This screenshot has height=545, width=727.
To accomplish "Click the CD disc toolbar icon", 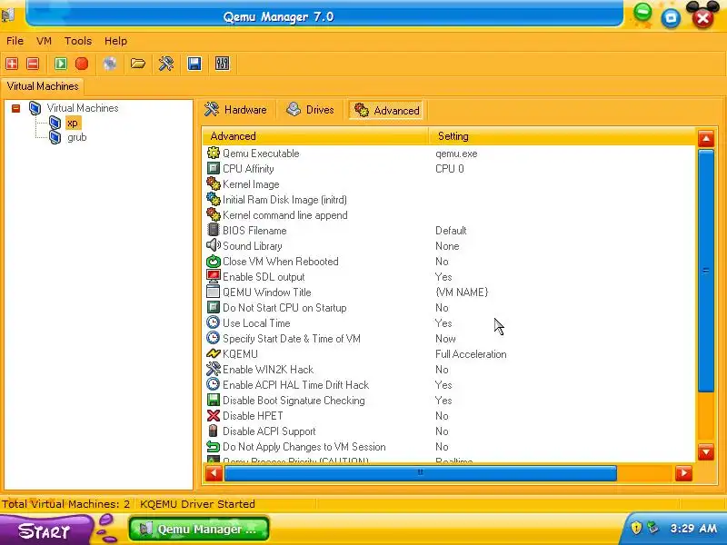I will coord(110,64).
